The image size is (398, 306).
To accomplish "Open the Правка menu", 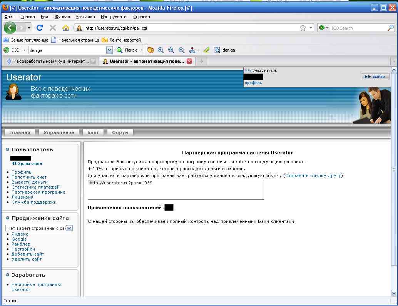I will (x=28, y=17).
